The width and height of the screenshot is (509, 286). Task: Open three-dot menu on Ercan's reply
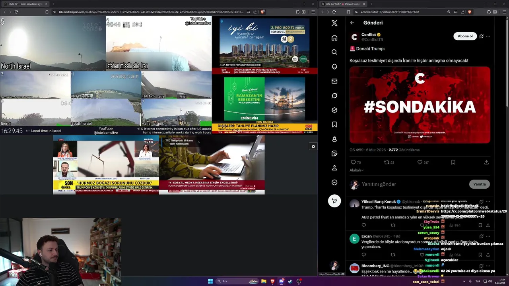tap(488, 236)
